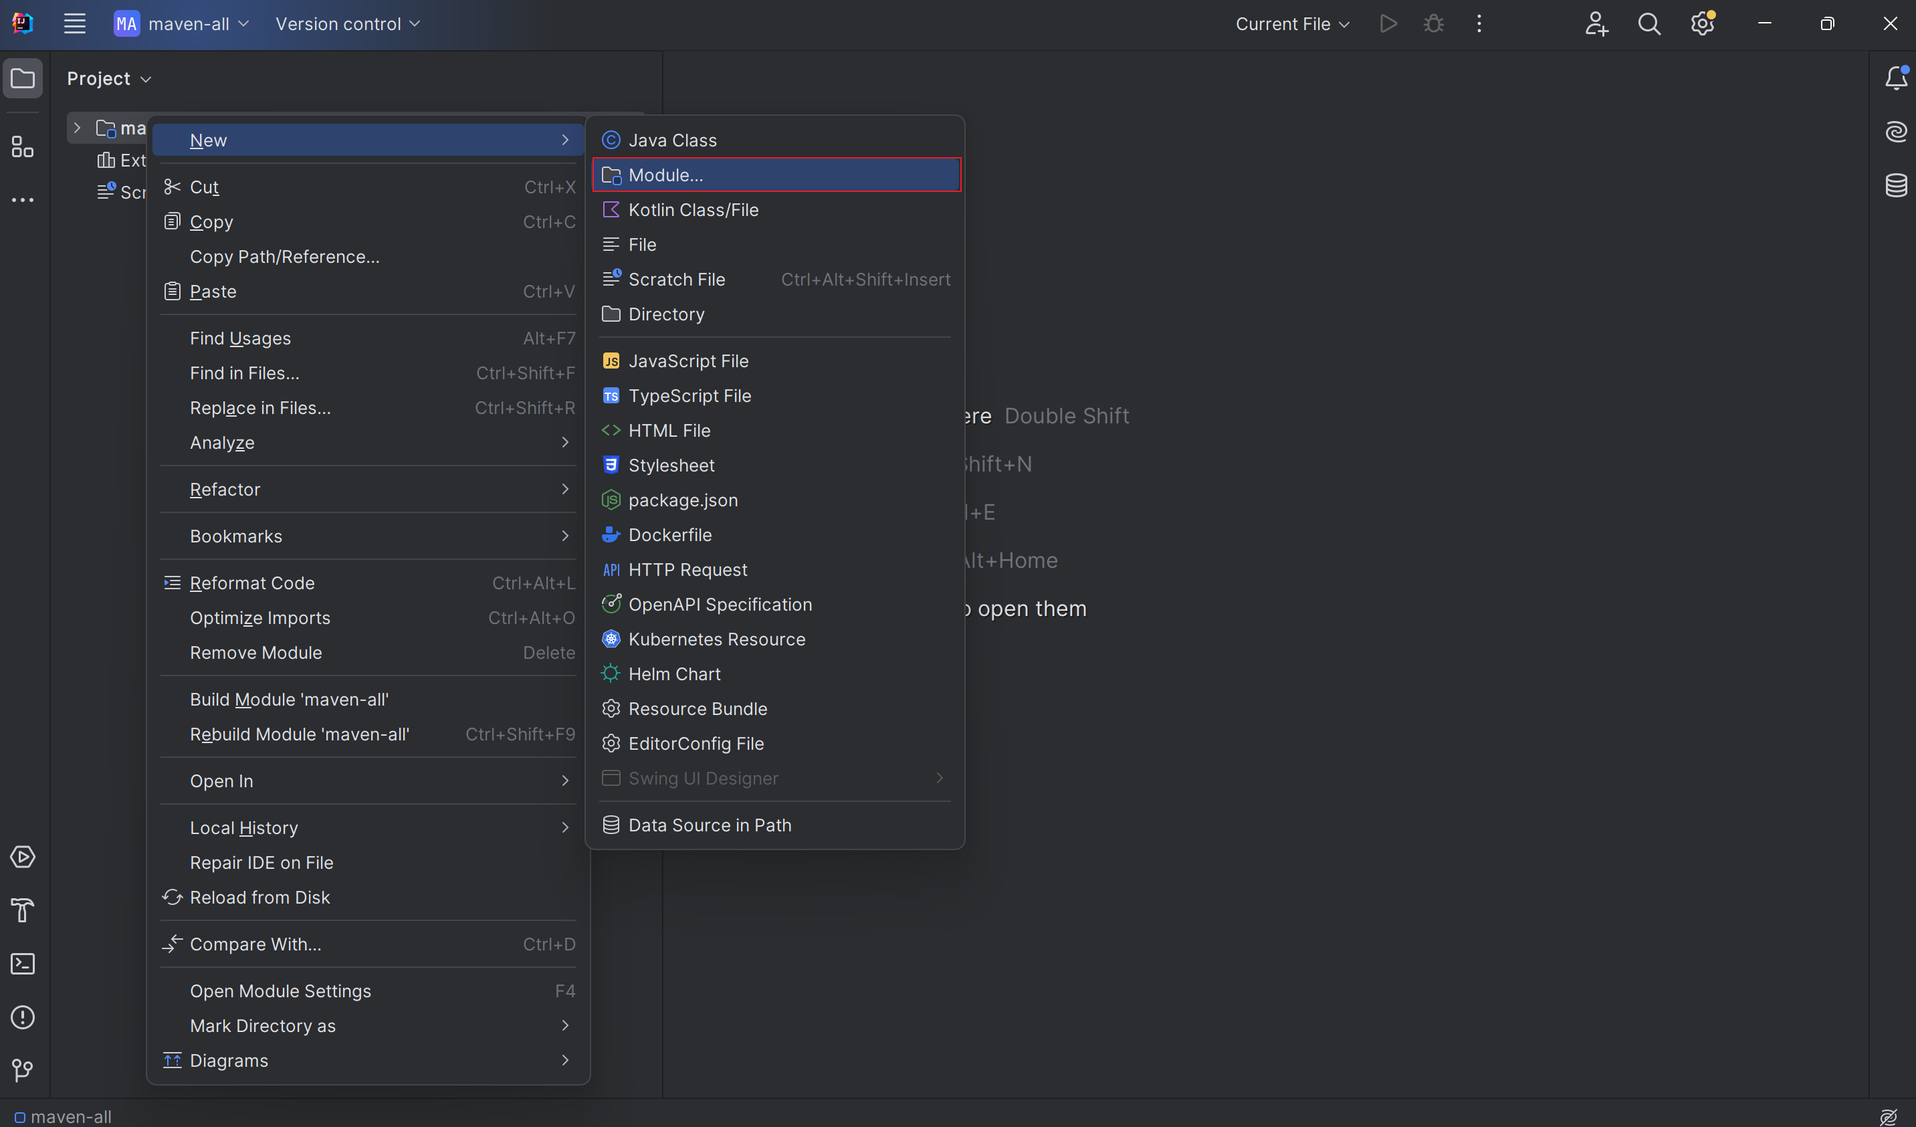
Task: Open the Problems tool window
Action: 23,1017
